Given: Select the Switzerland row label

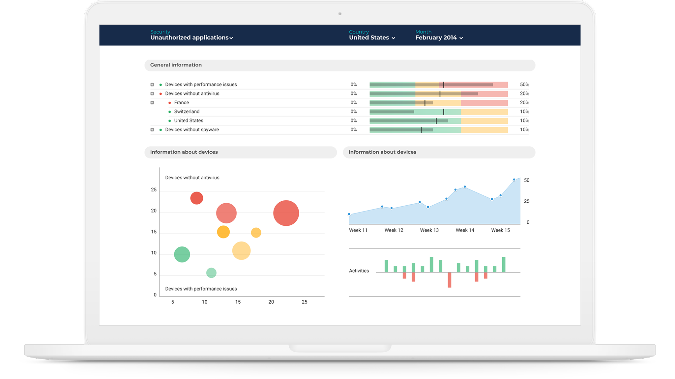Looking at the screenshot, I should pos(187,112).
